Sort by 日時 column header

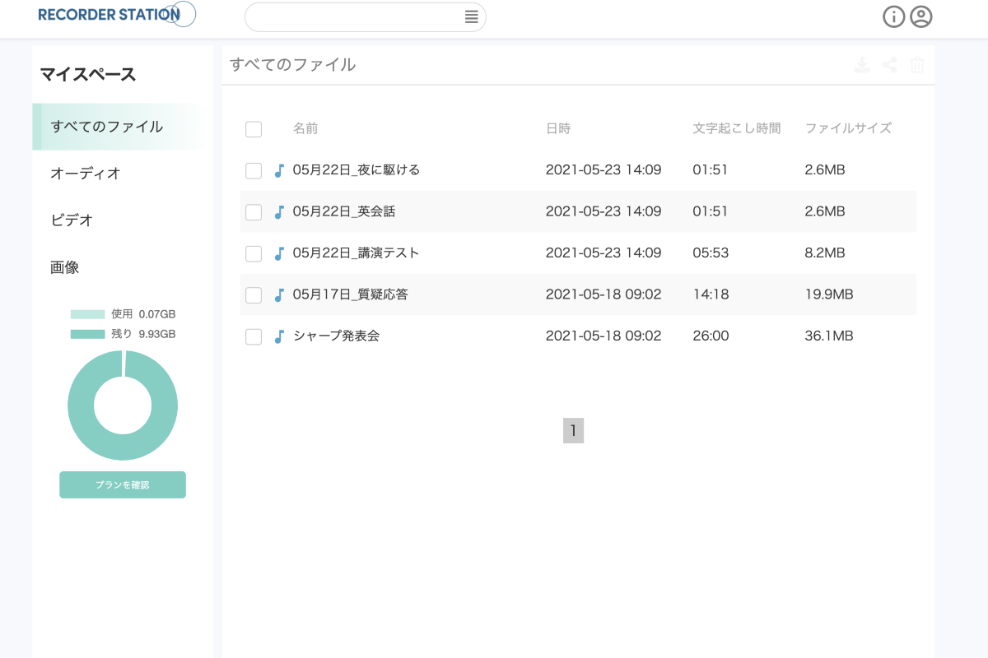click(557, 128)
